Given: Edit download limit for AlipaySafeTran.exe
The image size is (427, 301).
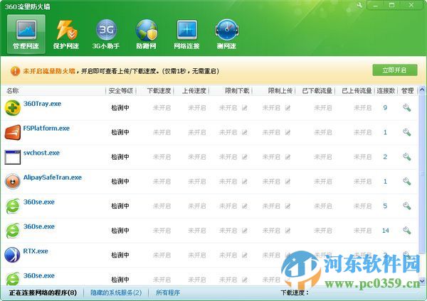Looking at the screenshot, I should click(245, 182).
